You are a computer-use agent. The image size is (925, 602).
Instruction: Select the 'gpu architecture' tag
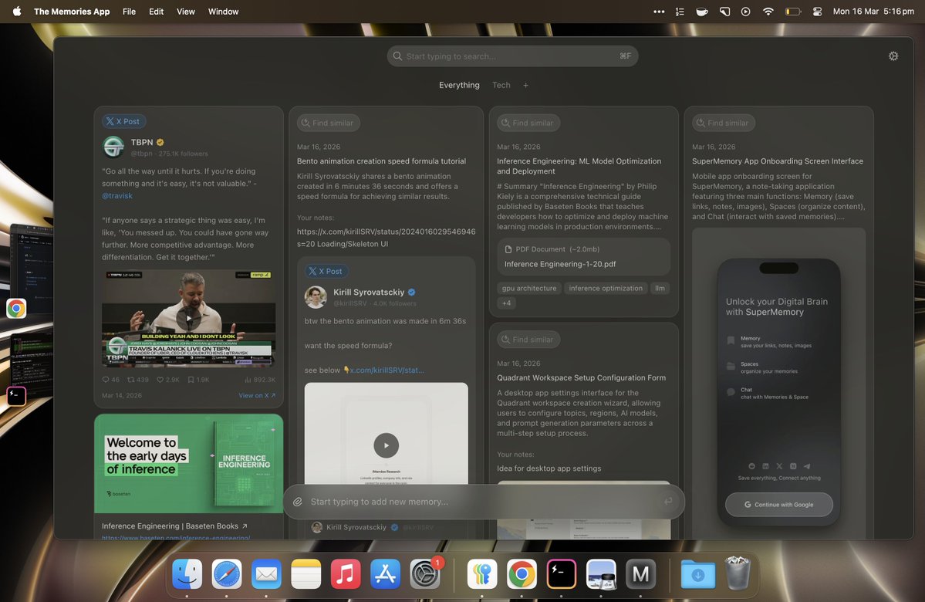pos(529,288)
